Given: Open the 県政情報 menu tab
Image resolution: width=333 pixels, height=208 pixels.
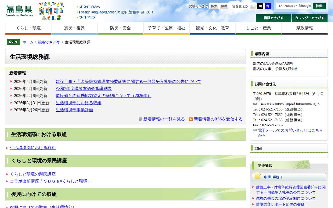Looking at the screenshot, I should coord(305,28).
